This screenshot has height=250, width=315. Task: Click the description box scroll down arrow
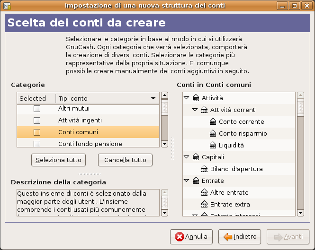[164, 213]
